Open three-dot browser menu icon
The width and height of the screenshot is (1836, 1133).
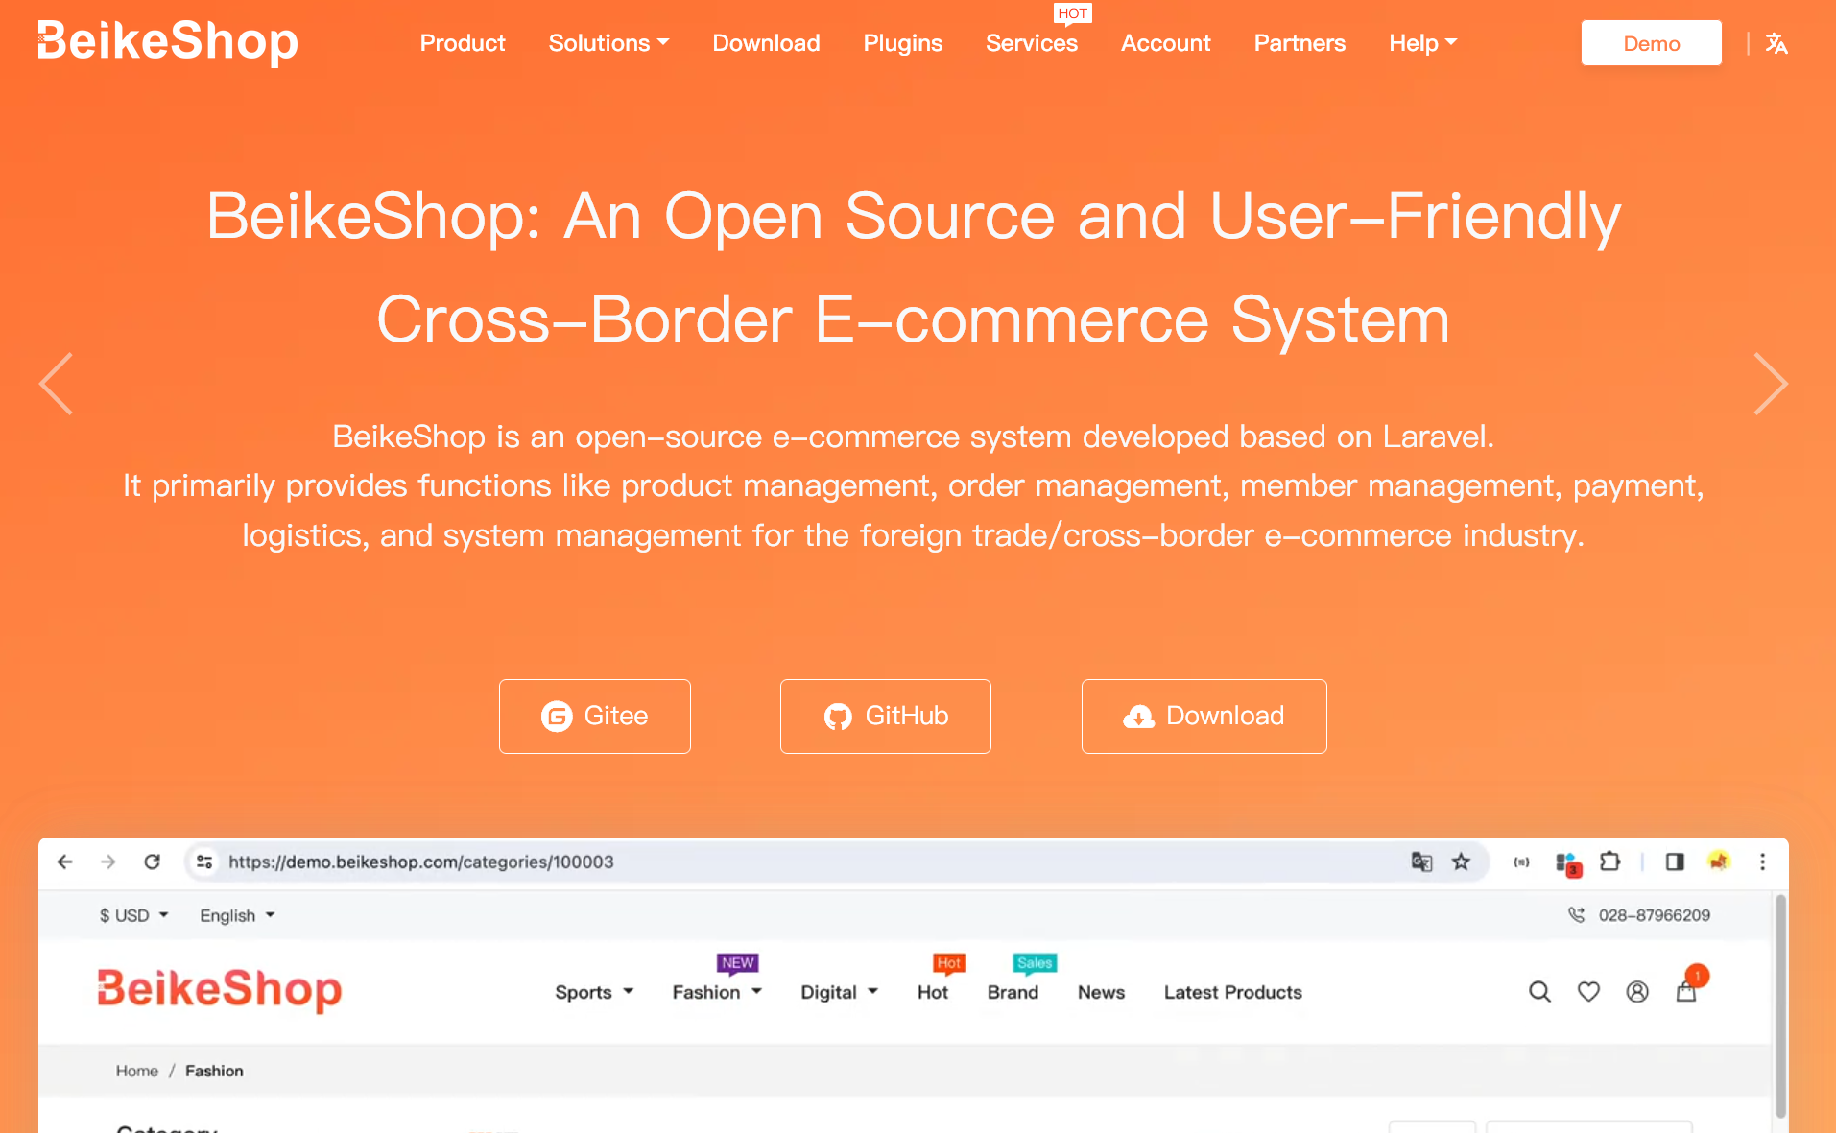click(1762, 862)
